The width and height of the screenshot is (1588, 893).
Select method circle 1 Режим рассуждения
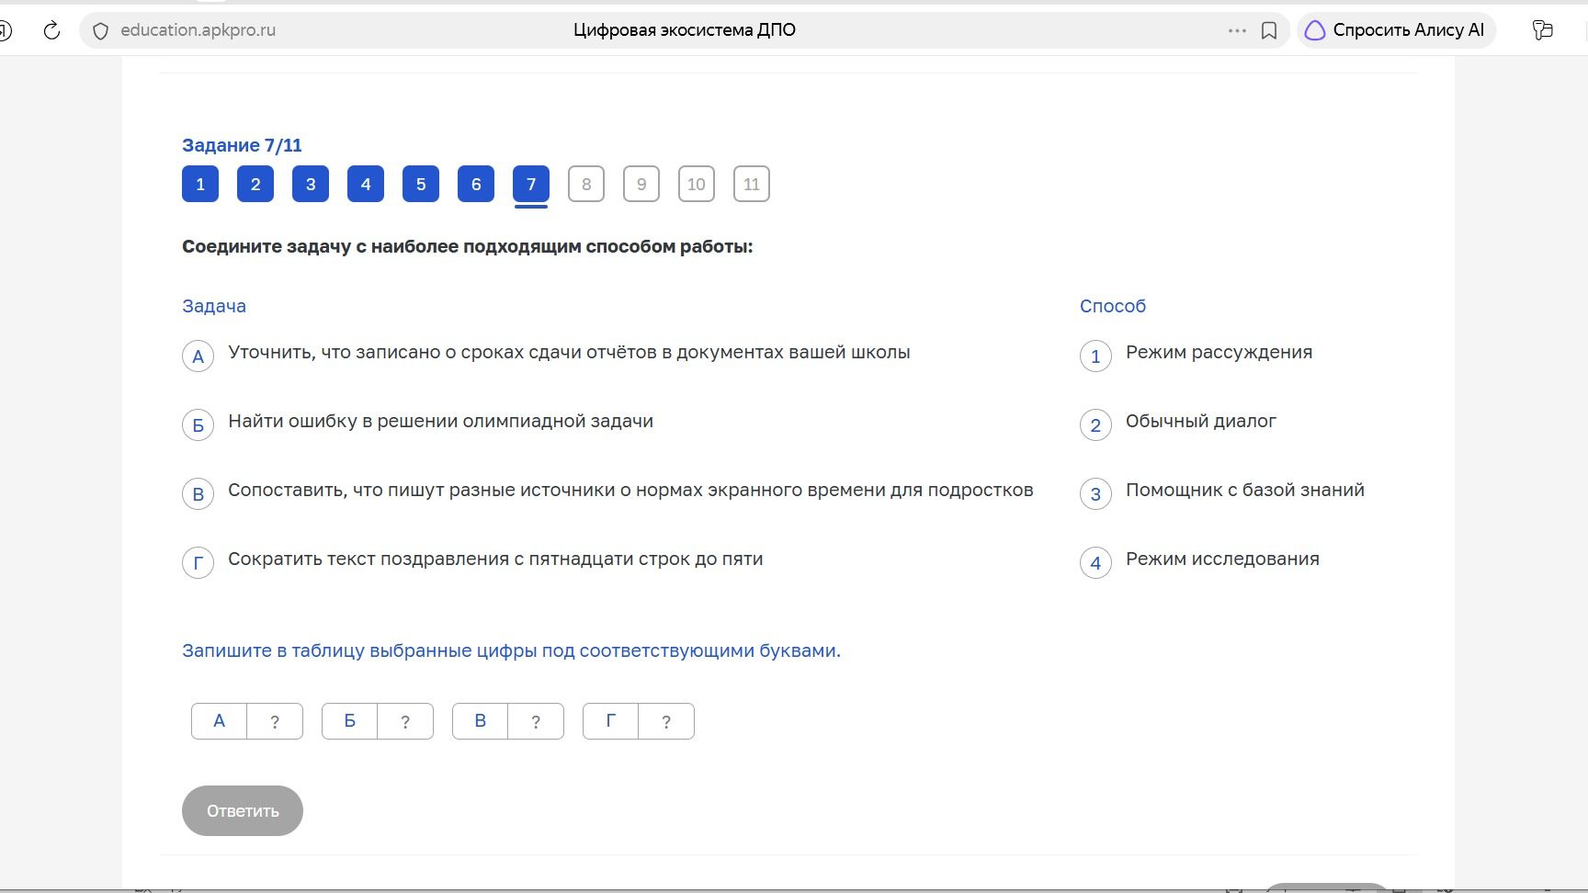click(x=1095, y=356)
